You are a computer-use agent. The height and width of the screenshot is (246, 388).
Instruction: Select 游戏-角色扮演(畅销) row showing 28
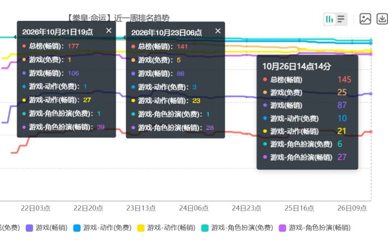click(x=172, y=128)
